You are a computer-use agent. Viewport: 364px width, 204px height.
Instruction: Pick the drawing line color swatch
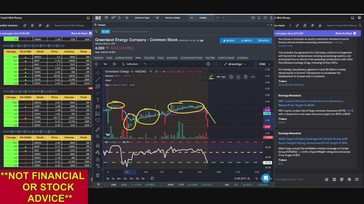click(211, 77)
